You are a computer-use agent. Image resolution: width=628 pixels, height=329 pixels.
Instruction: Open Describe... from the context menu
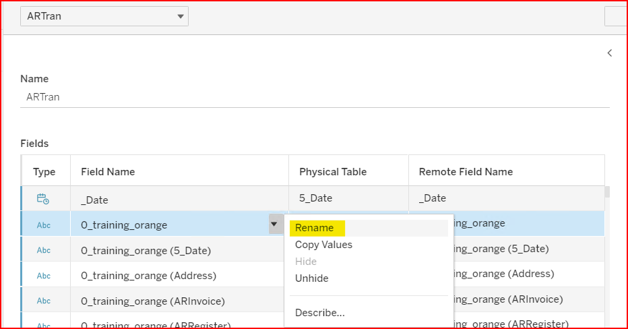click(319, 313)
